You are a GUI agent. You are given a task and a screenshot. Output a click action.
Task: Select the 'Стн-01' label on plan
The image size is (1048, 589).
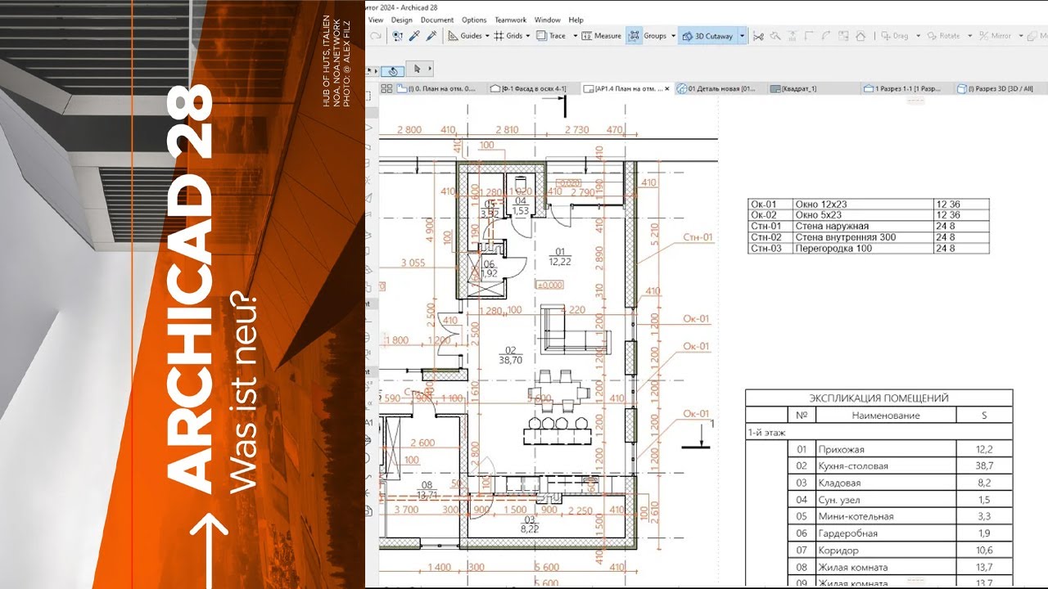pos(698,238)
